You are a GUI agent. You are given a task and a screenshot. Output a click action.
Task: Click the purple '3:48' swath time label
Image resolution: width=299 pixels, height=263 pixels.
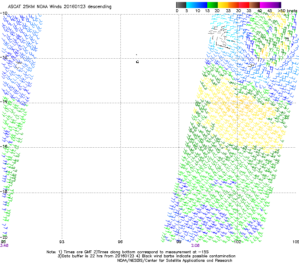[4, 246]
